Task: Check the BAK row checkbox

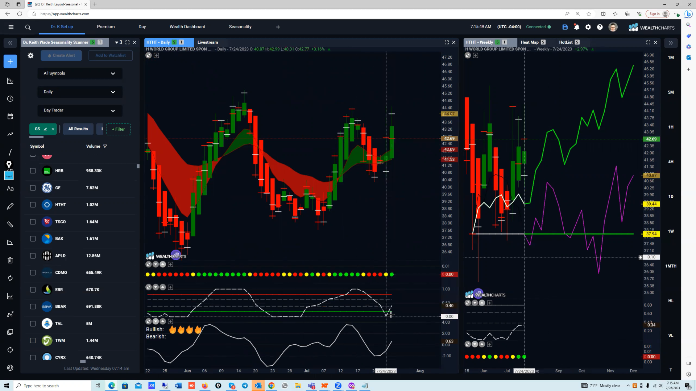Action: tap(33, 239)
